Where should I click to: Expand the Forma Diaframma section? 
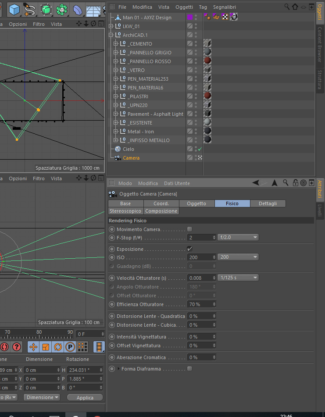tap(118, 369)
